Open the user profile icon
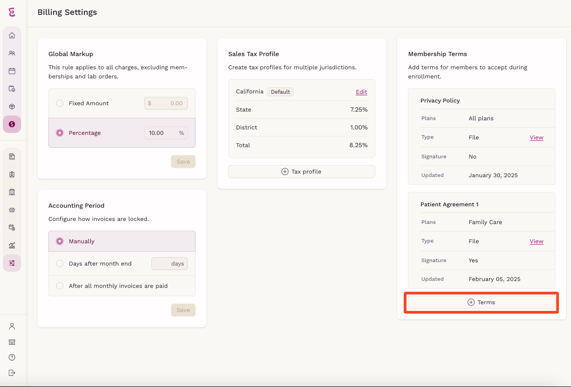Screen dimensions: 571x387 coord(12,326)
